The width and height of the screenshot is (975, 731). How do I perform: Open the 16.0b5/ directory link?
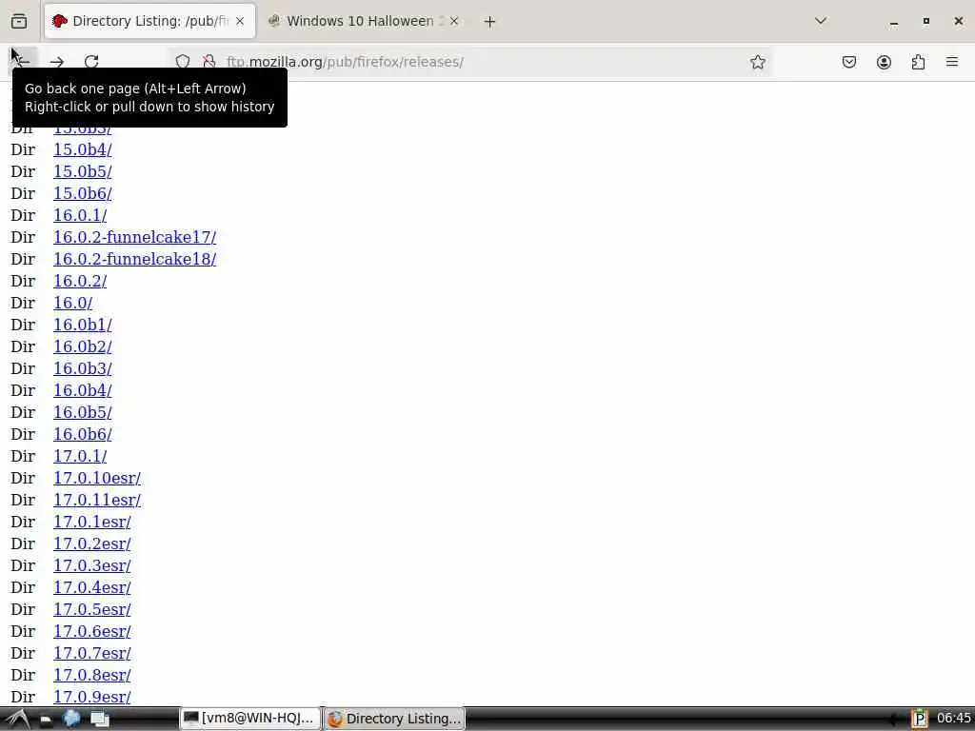(83, 413)
